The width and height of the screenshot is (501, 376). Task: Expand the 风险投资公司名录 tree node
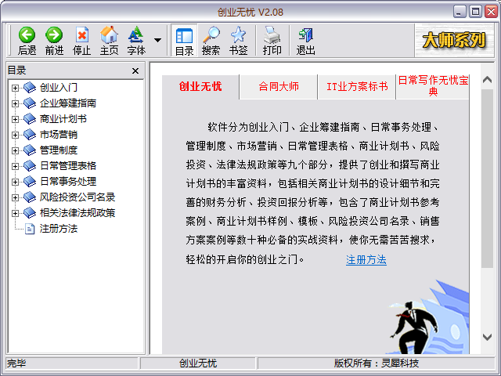[x=15, y=197]
